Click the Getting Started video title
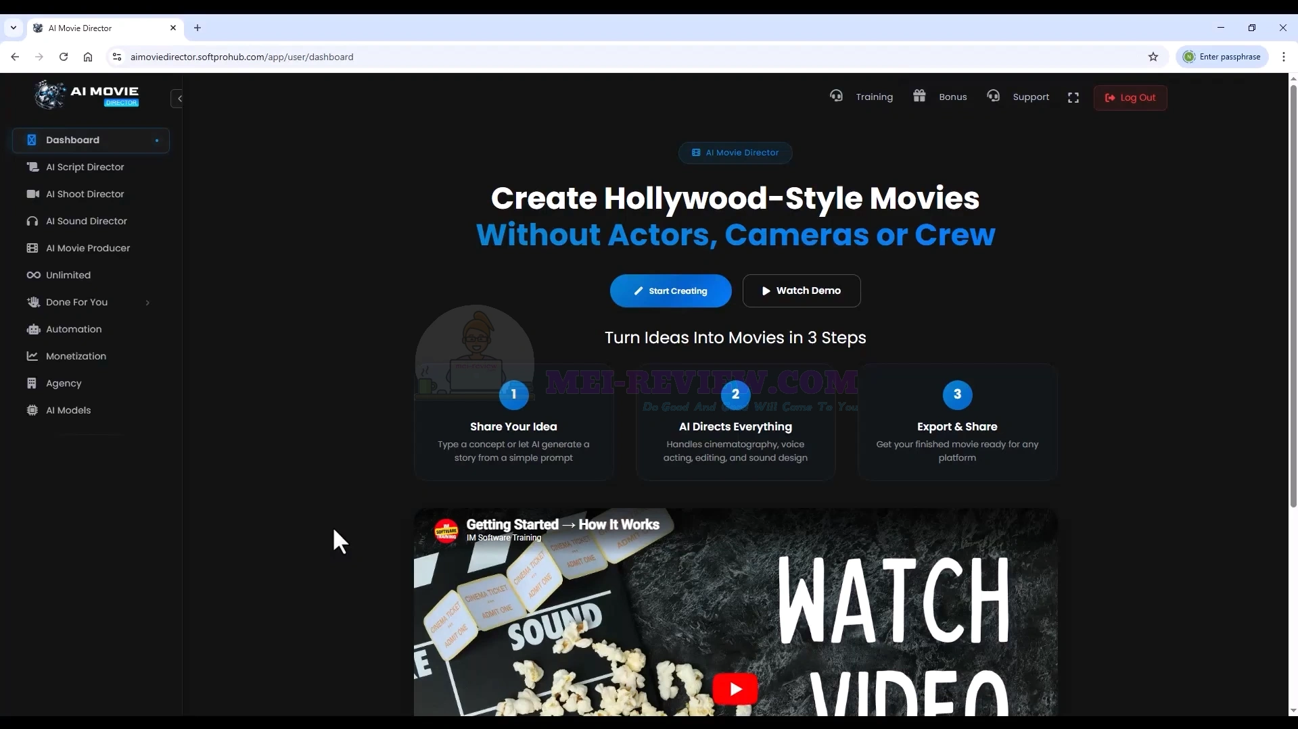The image size is (1298, 729). [x=563, y=524]
